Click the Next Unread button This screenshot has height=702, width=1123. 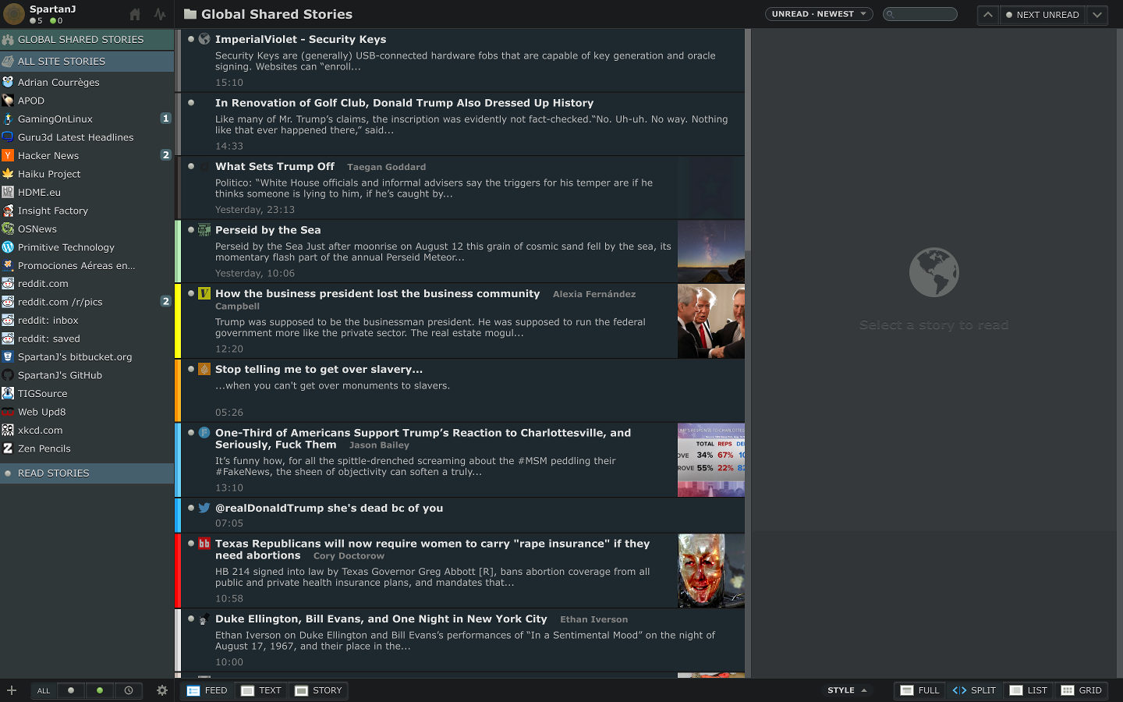(x=1043, y=14)
